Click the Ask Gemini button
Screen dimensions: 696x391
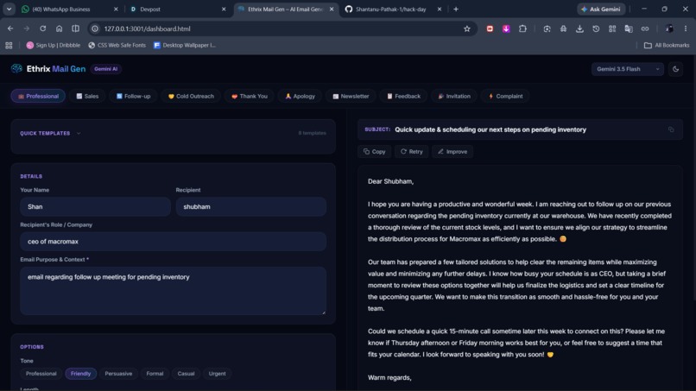click(602, 9)
